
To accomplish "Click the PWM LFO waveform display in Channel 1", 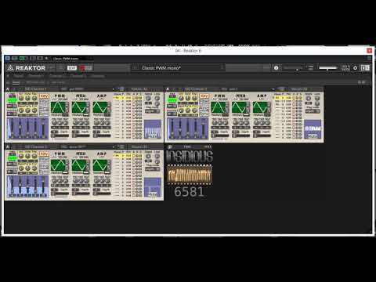I will point(57,107).
